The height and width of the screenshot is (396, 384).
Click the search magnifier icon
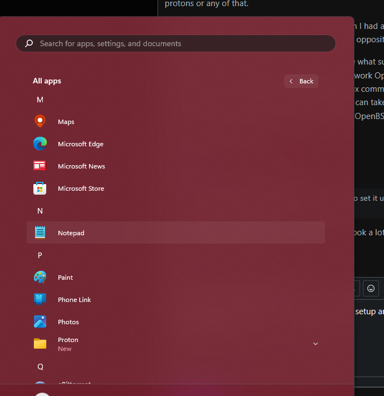(x=29, y=43)
